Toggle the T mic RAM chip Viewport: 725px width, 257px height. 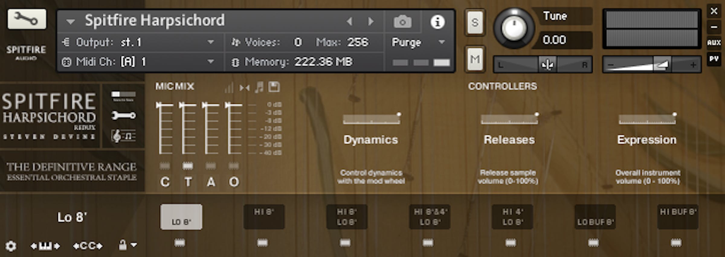pos(188,166)
